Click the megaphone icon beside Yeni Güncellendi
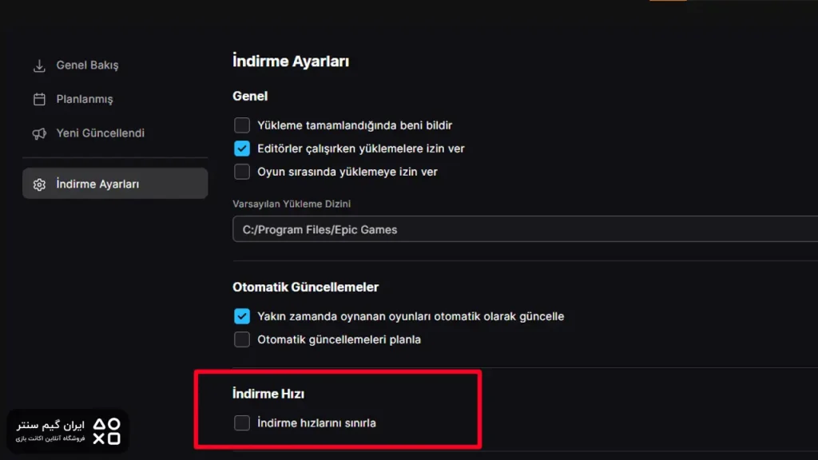This screenshot has width=818, height=460. (38, 133)
